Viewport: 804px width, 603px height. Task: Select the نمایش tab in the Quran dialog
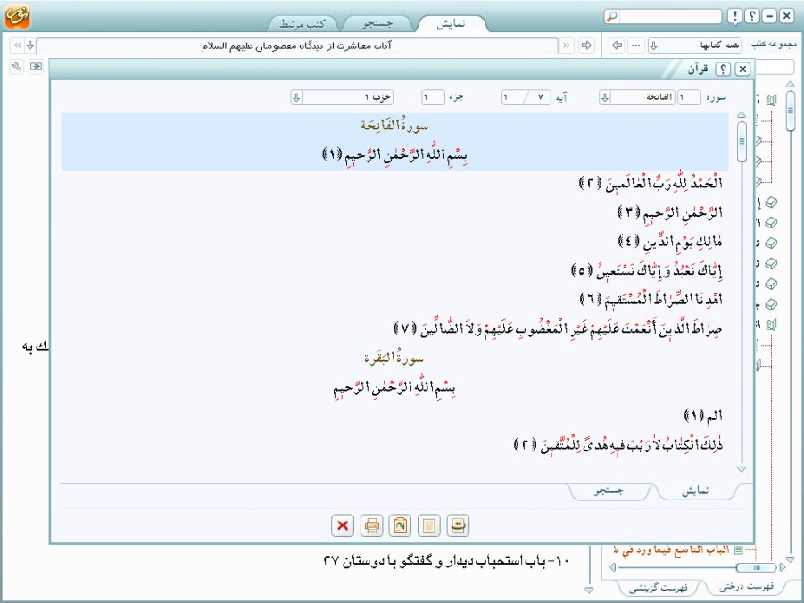click(695, 491)
